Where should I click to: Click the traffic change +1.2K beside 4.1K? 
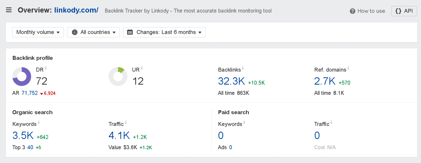140,137
